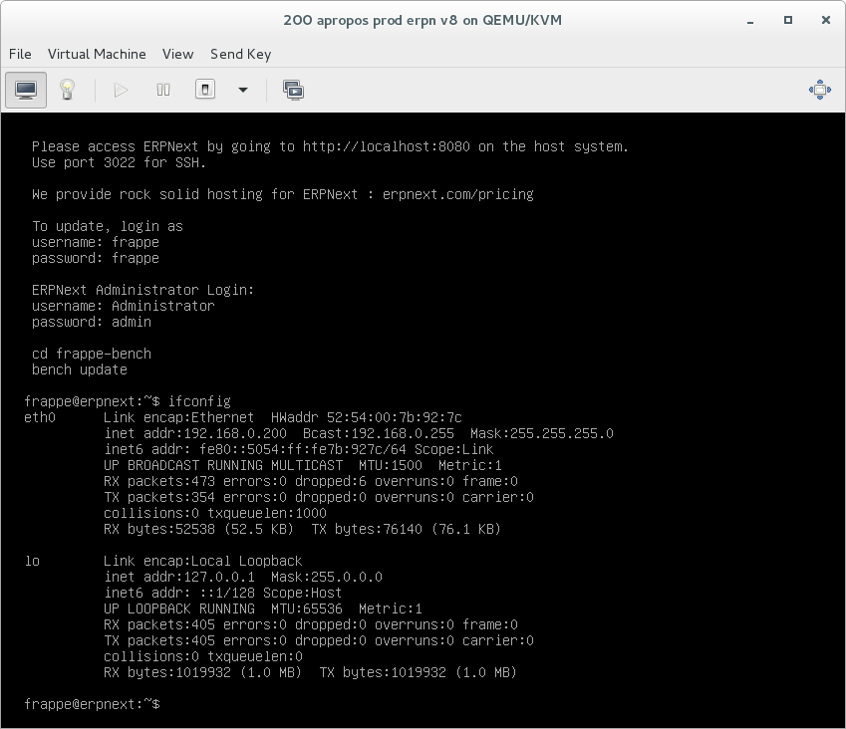The width and height of the screenshot is (846, 729).
Task: Click HWaddr 52:54:00:7b:92:7c
Action: coord(367,418)
